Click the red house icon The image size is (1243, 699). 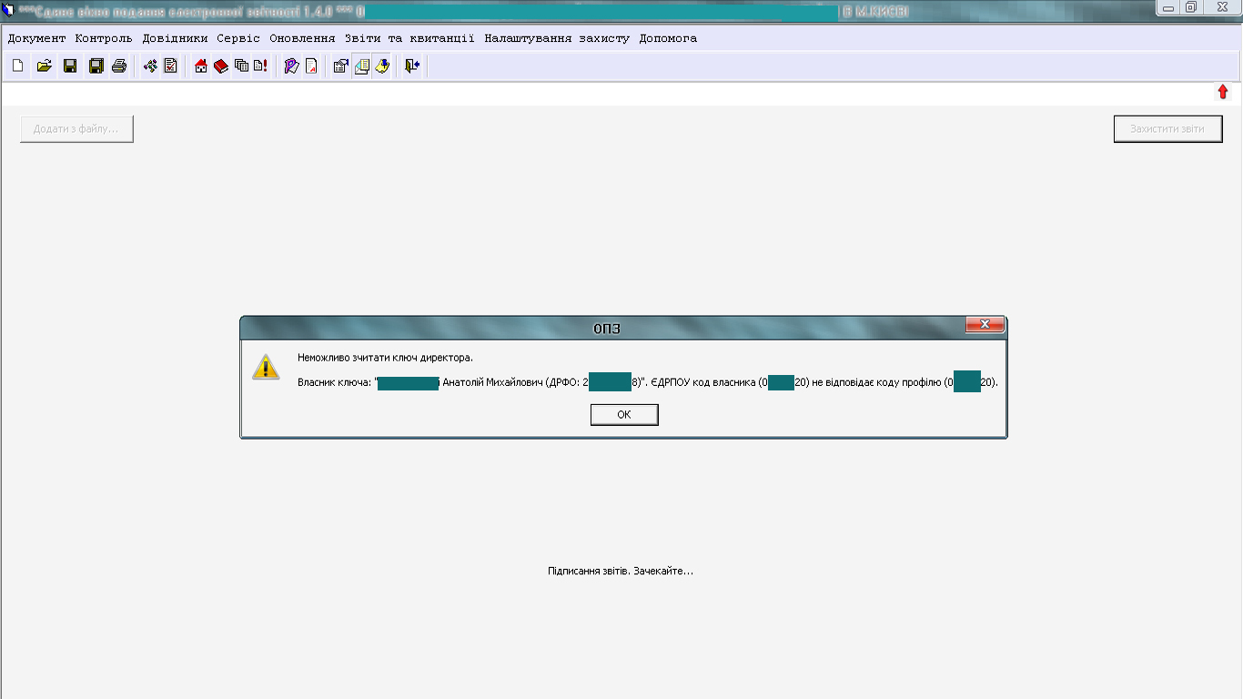tap(201, 66)
